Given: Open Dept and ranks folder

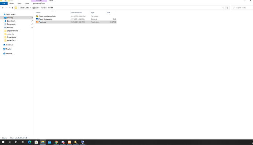Looking at the screenshot, I should [12, 31].
